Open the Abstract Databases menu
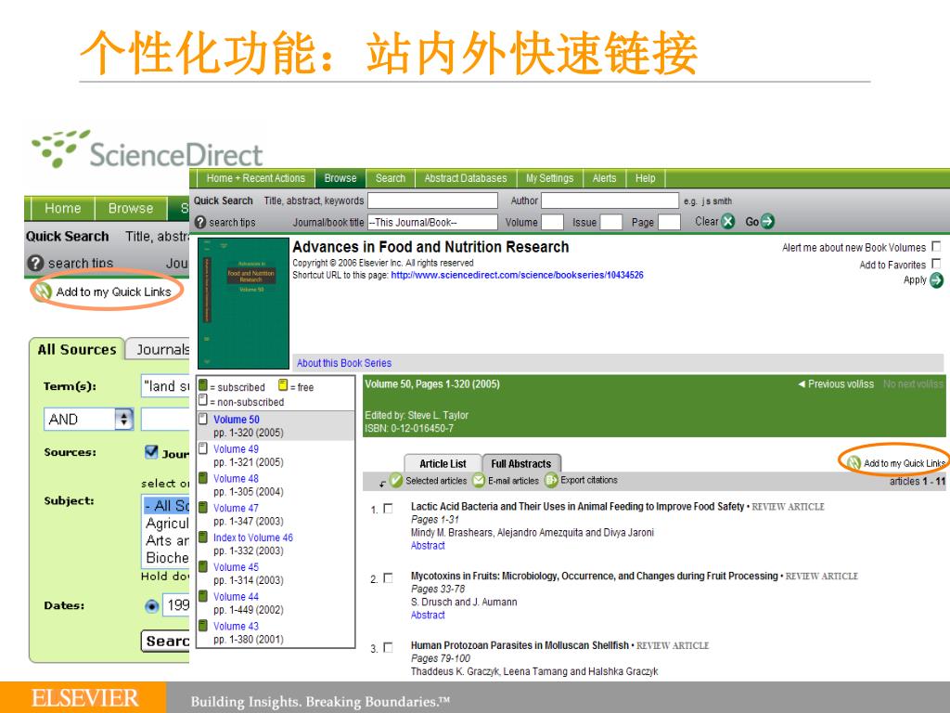950x713 pixels. [x=466, y=178]
